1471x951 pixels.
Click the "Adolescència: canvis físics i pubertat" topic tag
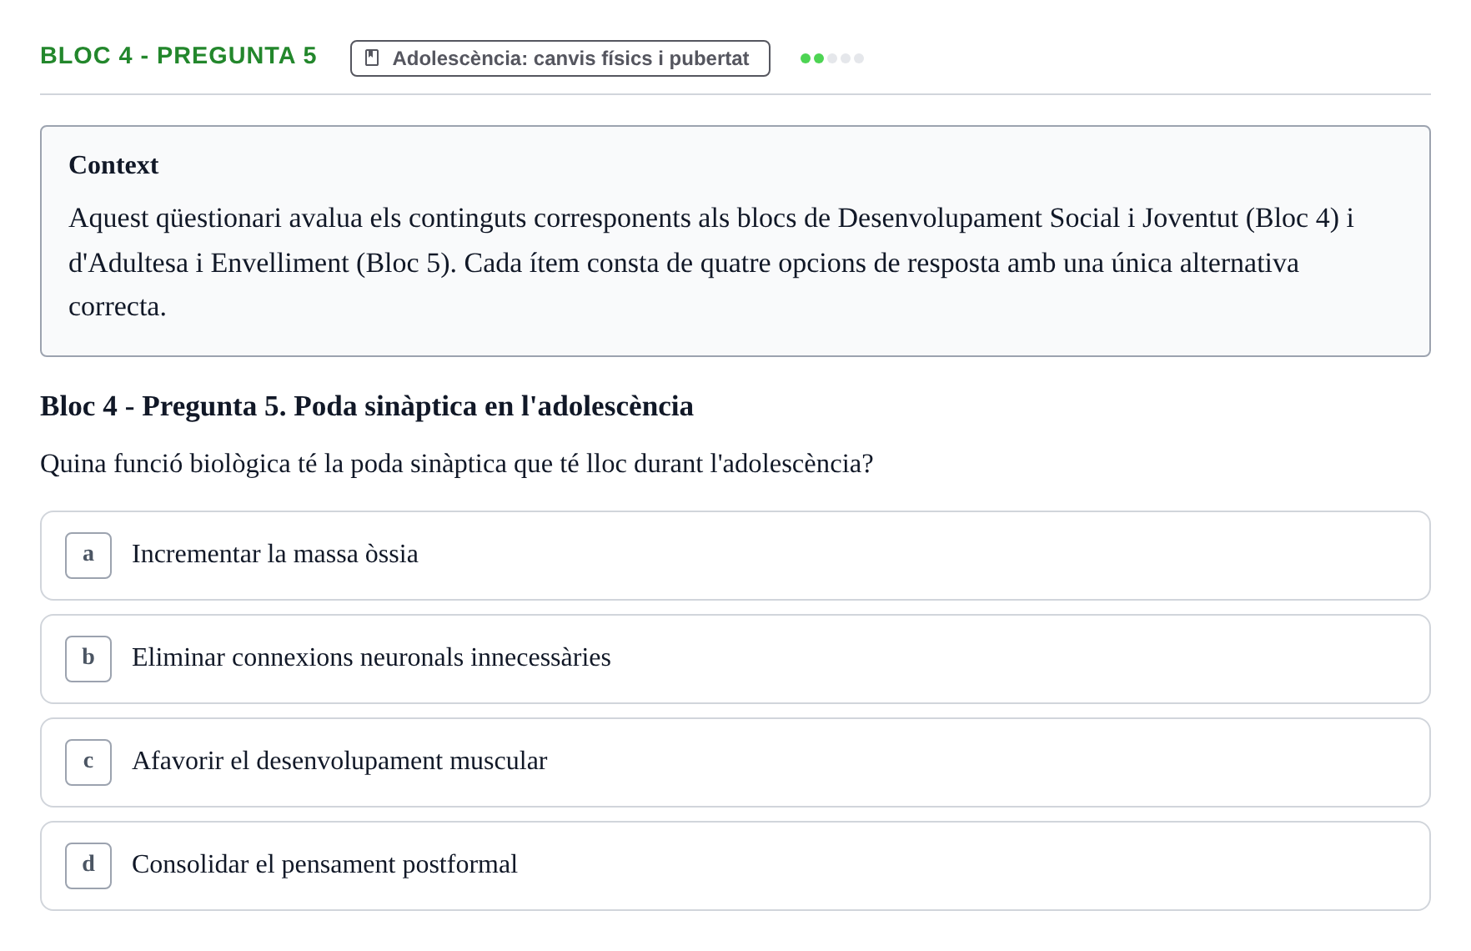click(x=560, y=58)
